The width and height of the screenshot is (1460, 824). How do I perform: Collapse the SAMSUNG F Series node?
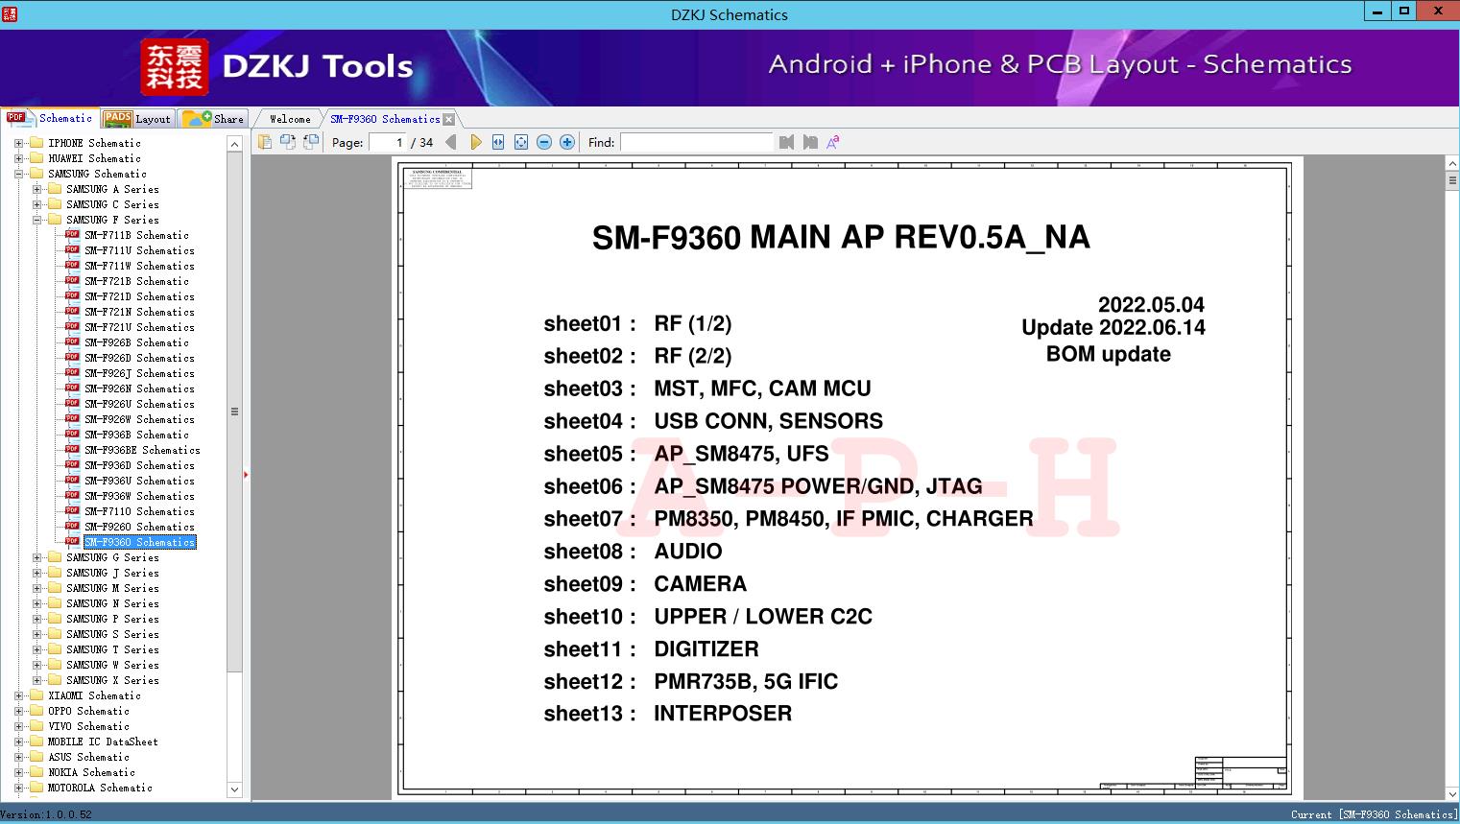pyautogui.click(x=36, y=220)
